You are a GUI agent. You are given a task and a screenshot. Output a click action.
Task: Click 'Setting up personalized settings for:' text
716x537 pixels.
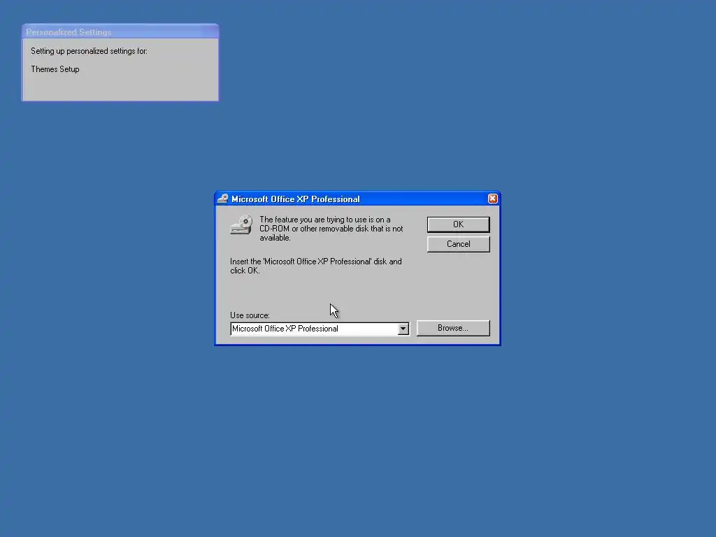point(89,50)
